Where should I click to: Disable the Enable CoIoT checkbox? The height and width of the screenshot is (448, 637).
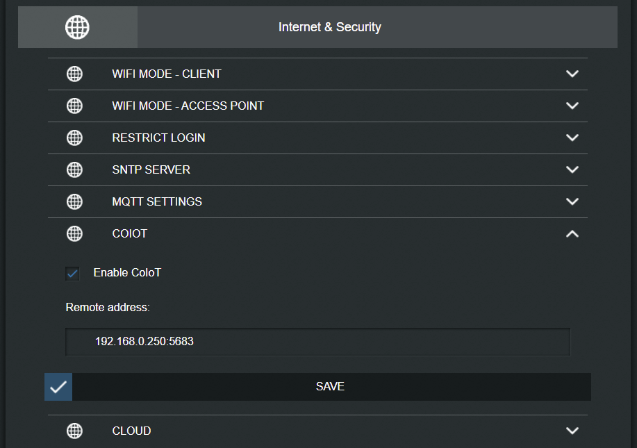point(72,274)
